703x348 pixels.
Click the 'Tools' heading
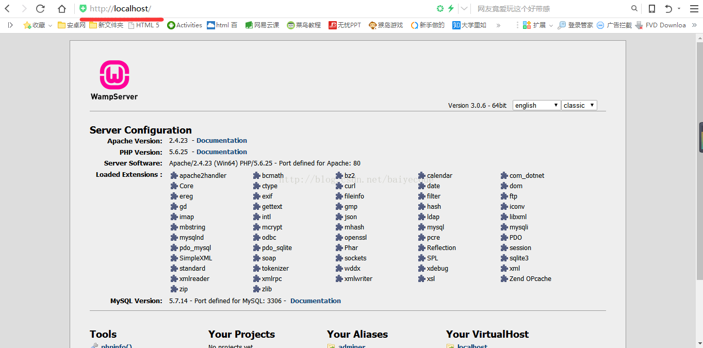(x=103, y=334)
